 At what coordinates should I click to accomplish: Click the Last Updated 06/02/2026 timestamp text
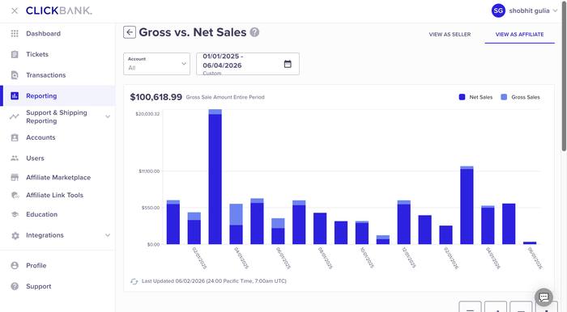tap(214, 281)
